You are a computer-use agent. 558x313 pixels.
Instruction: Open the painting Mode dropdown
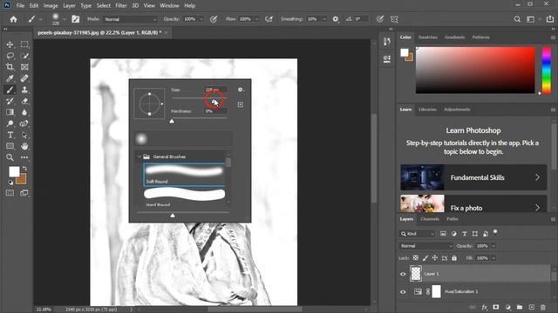[x=130, y=19]
